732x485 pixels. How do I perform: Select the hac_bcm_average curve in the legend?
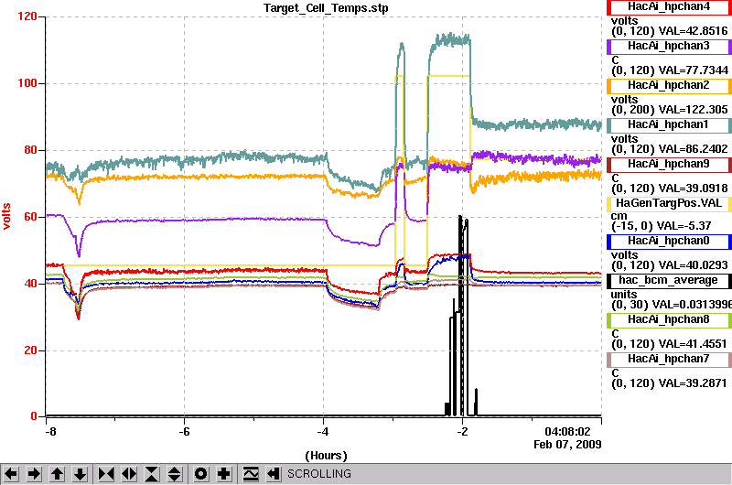pos(669,281)
